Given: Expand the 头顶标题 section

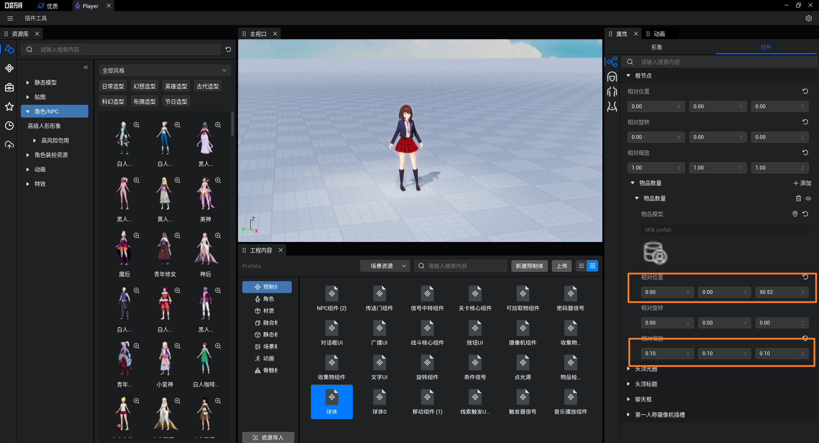Looking at the screenshot, I should point(628,384).
